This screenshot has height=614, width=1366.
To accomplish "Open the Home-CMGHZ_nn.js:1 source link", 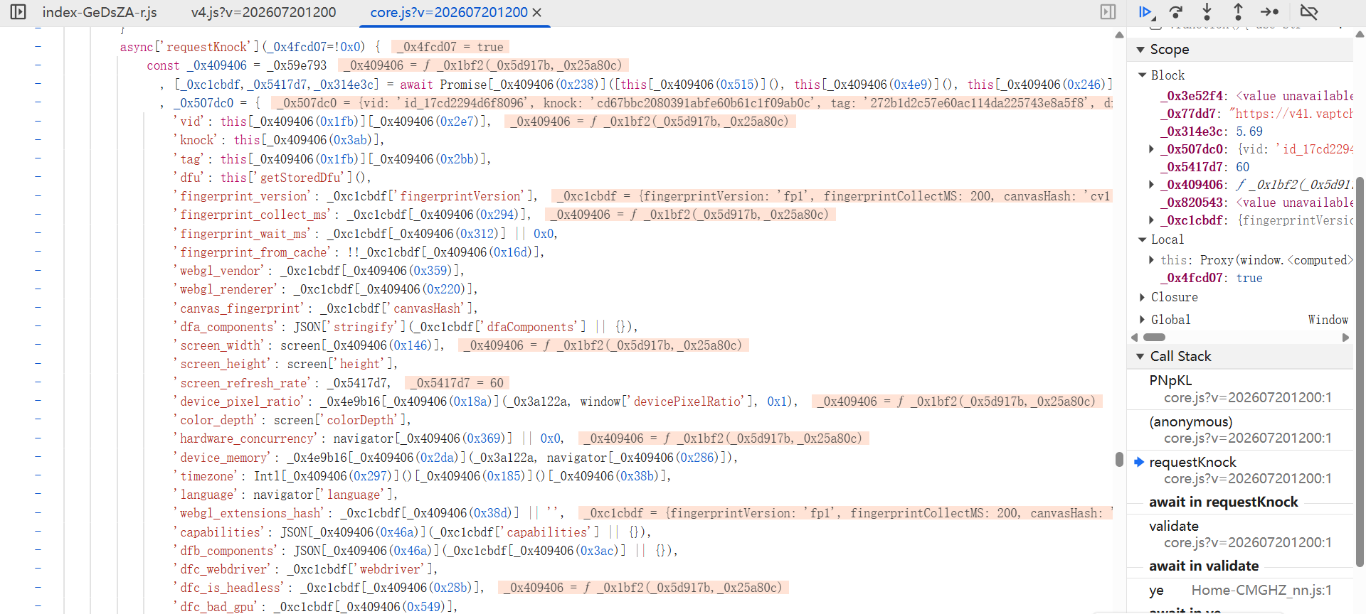I will (1261, 590).
